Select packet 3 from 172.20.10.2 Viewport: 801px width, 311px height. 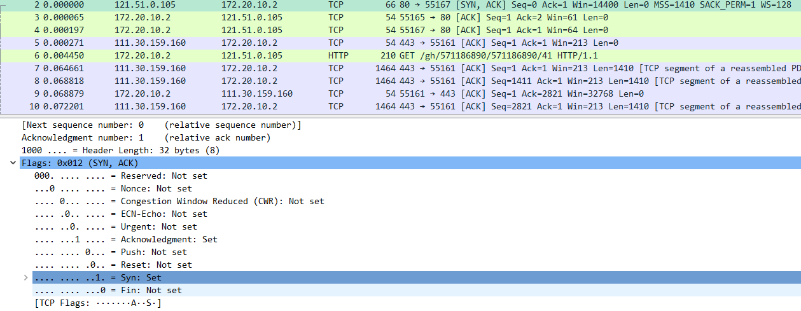tap(400, 17)
